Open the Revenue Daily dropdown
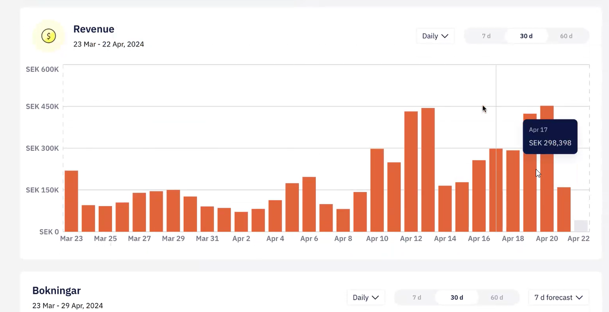 [x=435, y=36]
